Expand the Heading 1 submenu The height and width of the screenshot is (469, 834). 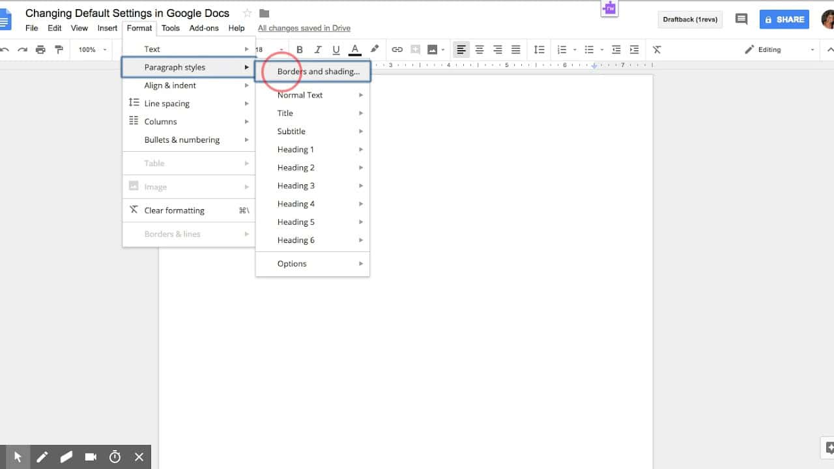pyautogui.click(x=313, y=150)
